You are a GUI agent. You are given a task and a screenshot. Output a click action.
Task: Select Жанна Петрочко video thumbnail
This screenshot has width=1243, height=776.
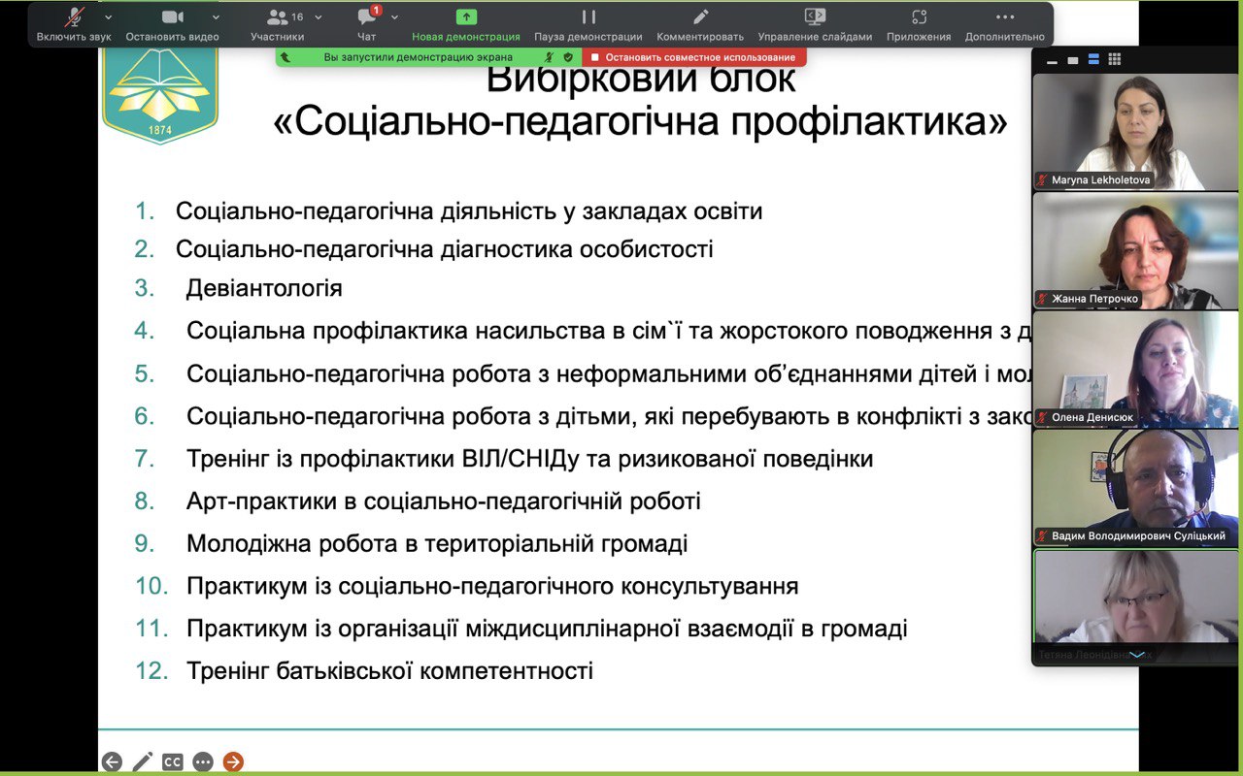point(1135,250)
